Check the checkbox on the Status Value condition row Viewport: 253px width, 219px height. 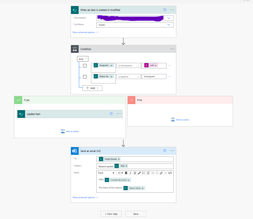coord(85,77)
